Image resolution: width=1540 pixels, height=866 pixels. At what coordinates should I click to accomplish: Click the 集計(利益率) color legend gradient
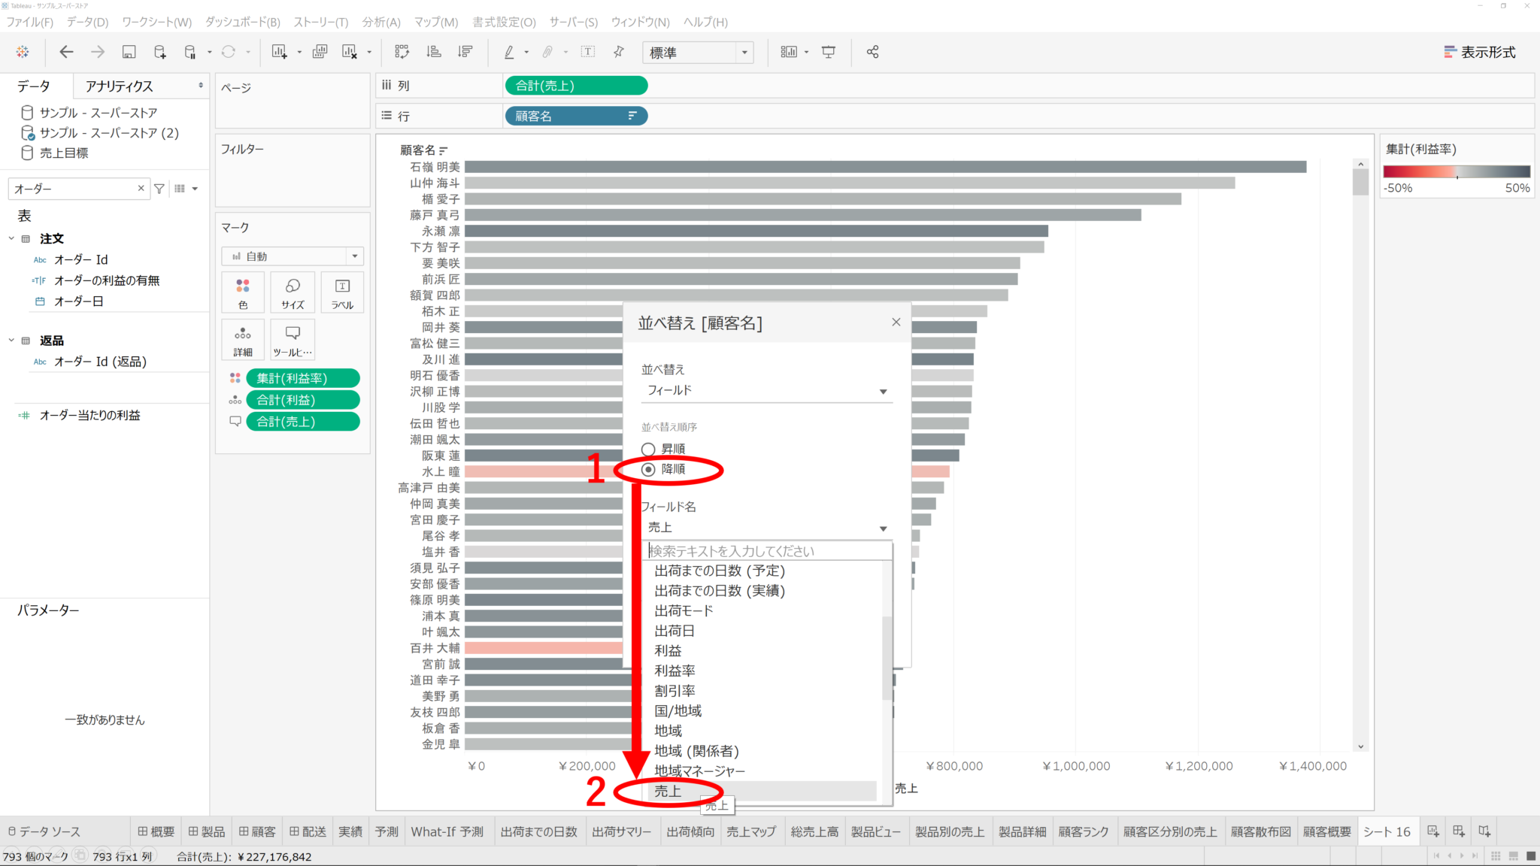click(x=1456, y=171)
